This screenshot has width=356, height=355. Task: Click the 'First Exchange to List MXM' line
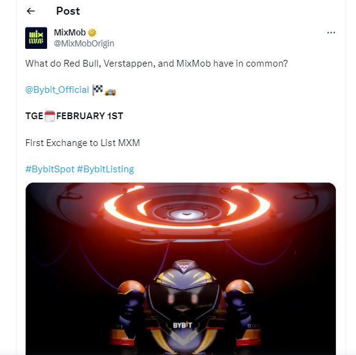(x=83, y=143)
